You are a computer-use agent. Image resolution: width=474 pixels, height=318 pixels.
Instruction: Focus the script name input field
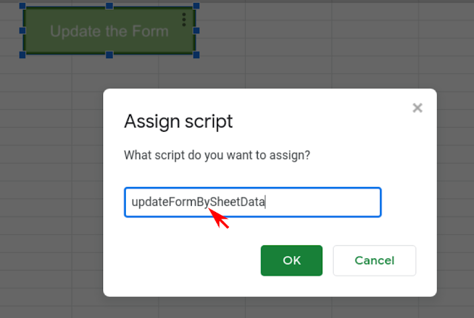coord(319,202)
